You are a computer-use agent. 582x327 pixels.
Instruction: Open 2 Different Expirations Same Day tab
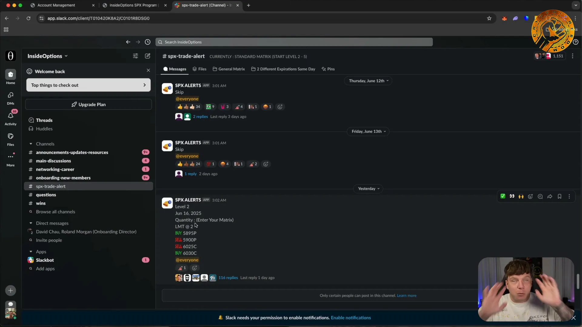click(283, 69)
